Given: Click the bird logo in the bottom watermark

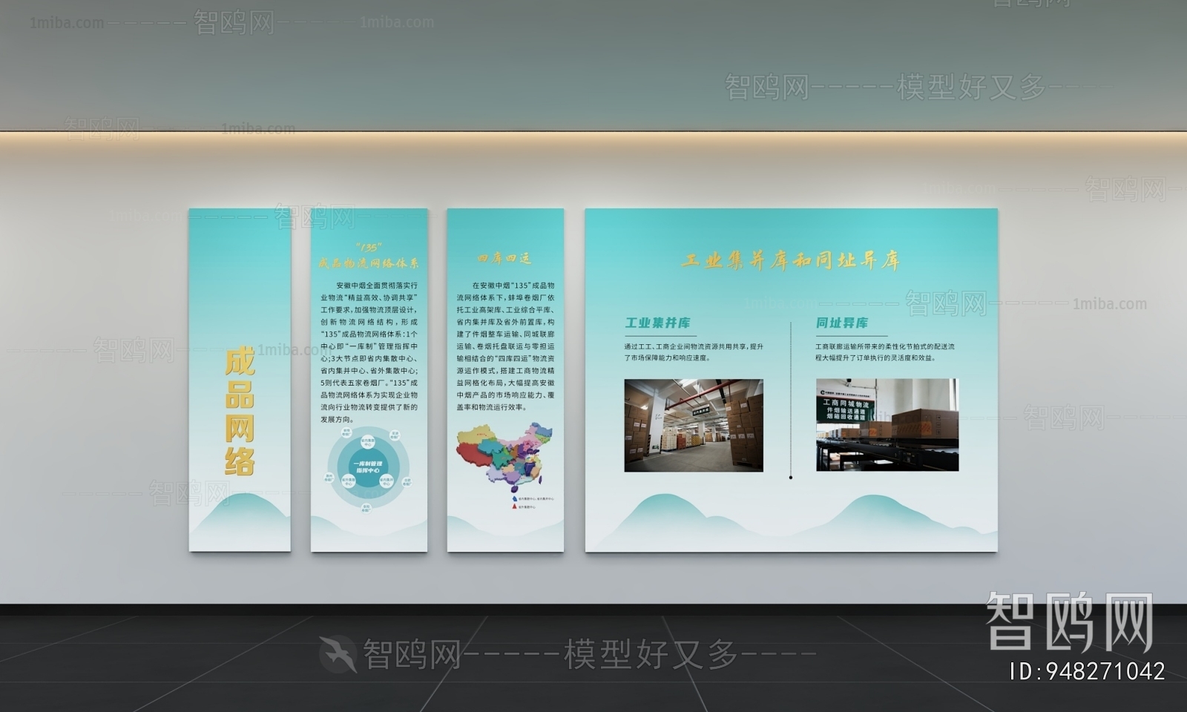Looking at the screenshot, I should (338, 651).
